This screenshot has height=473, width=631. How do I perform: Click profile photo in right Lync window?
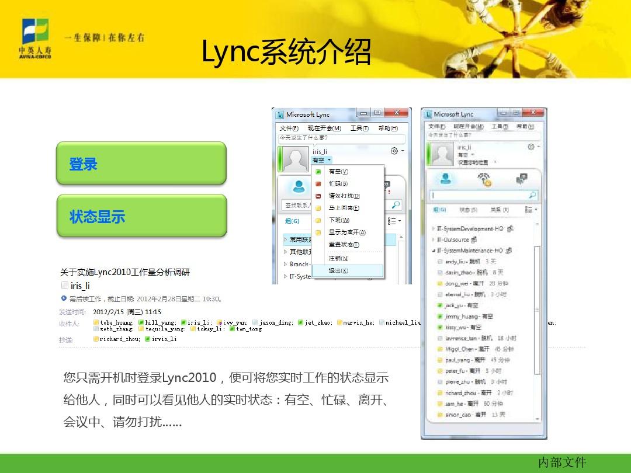tap(443, 154)
